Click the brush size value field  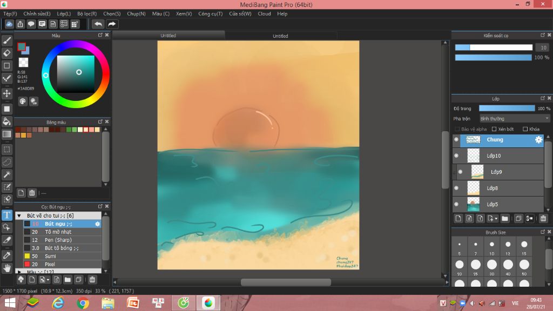(542, 48)
